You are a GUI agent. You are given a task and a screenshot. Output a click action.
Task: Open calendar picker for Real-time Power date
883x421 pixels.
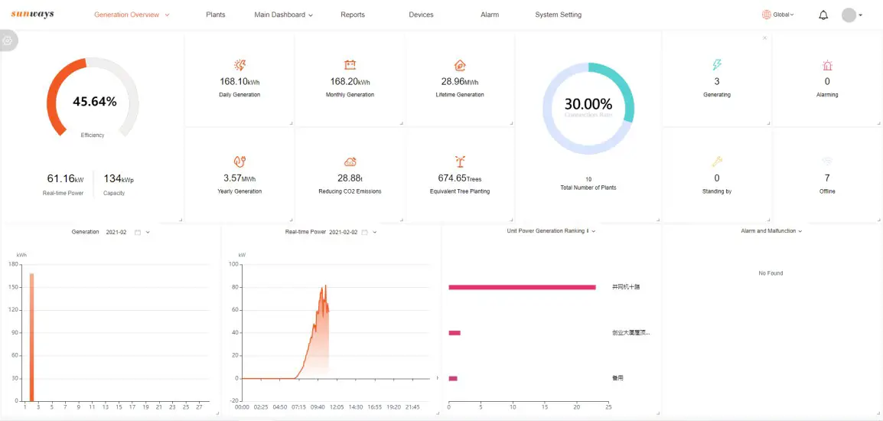(364, 232)
